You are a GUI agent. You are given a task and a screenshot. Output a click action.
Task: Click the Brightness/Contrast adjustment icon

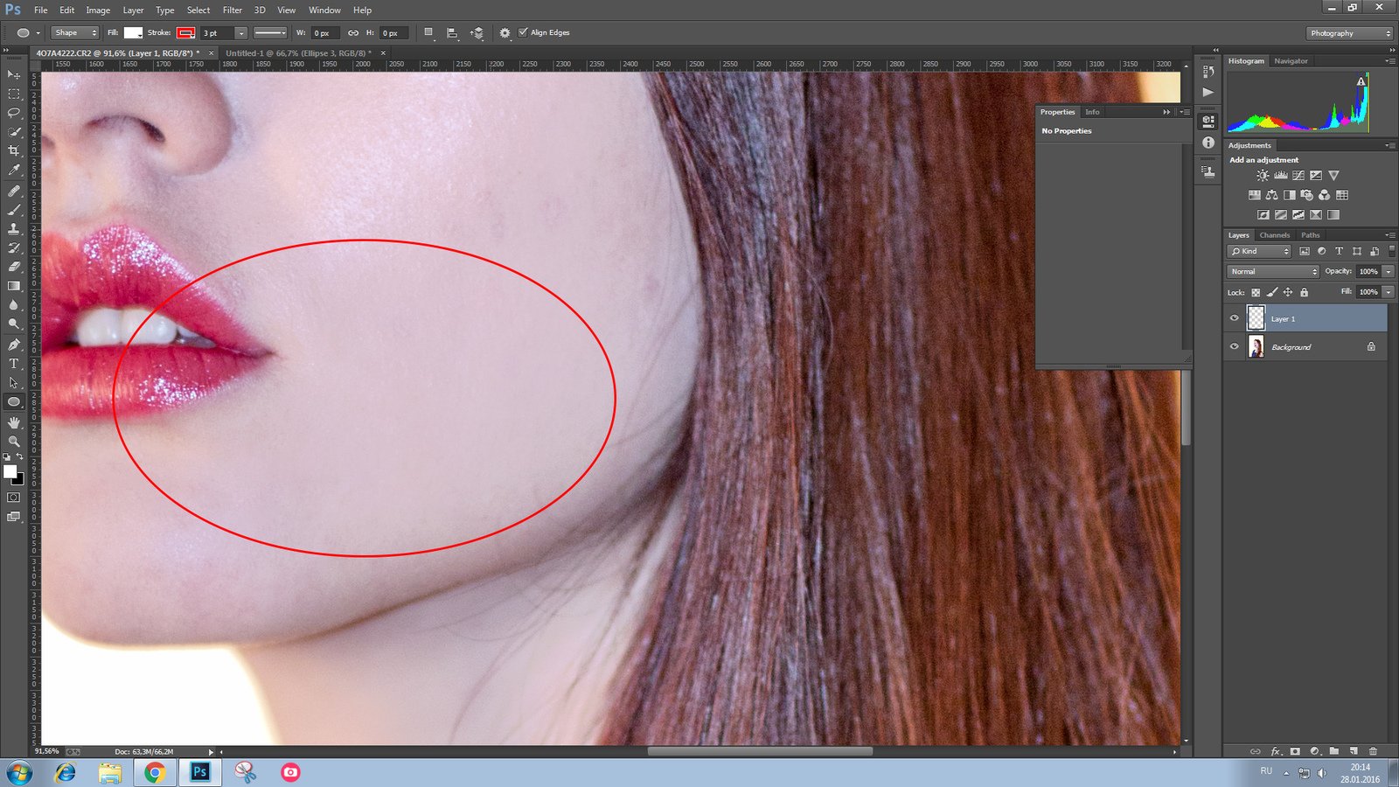1263,176
